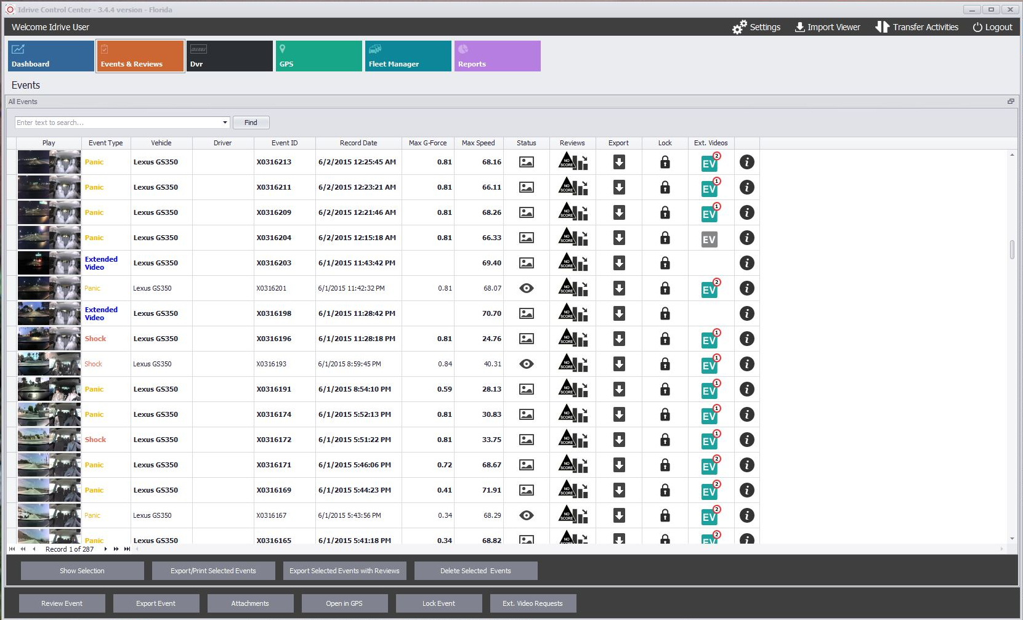
Task: Click export icon for event X0316169
Action: pos(619,490)
